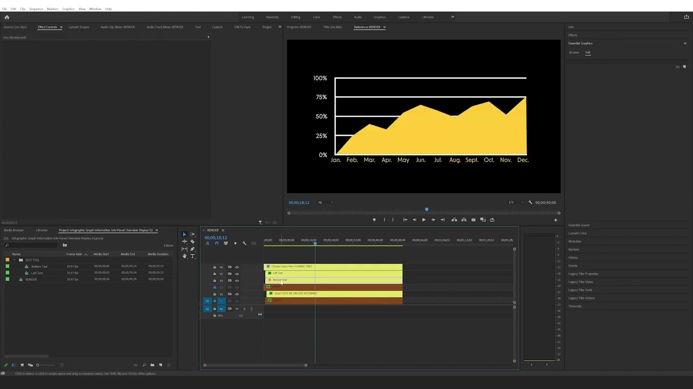Select the Ripple Edit tool

pos(184,242)
